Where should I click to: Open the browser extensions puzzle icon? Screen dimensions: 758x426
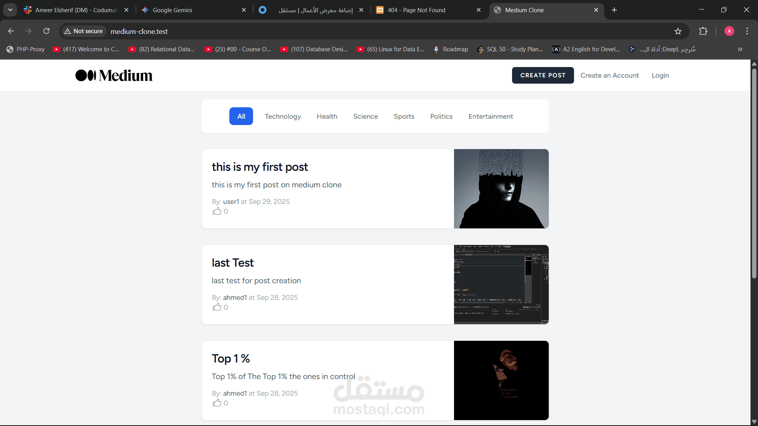click(x=703, y=31)
